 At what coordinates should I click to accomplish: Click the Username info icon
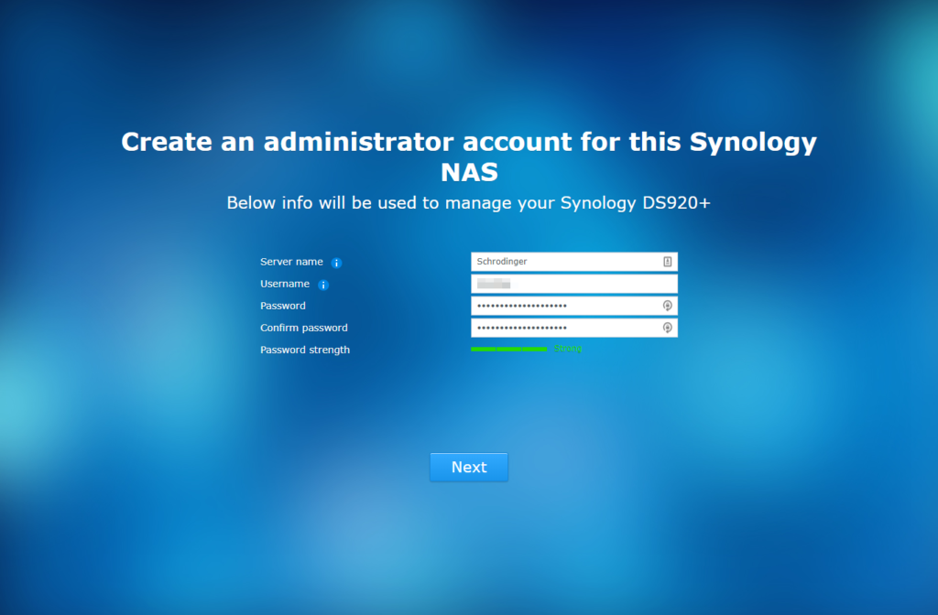pos(323,286)
